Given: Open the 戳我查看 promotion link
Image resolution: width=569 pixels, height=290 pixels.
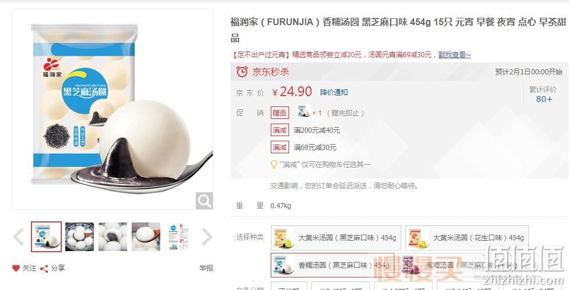Looking at the screenshot, I should click(x=455, y=55).
